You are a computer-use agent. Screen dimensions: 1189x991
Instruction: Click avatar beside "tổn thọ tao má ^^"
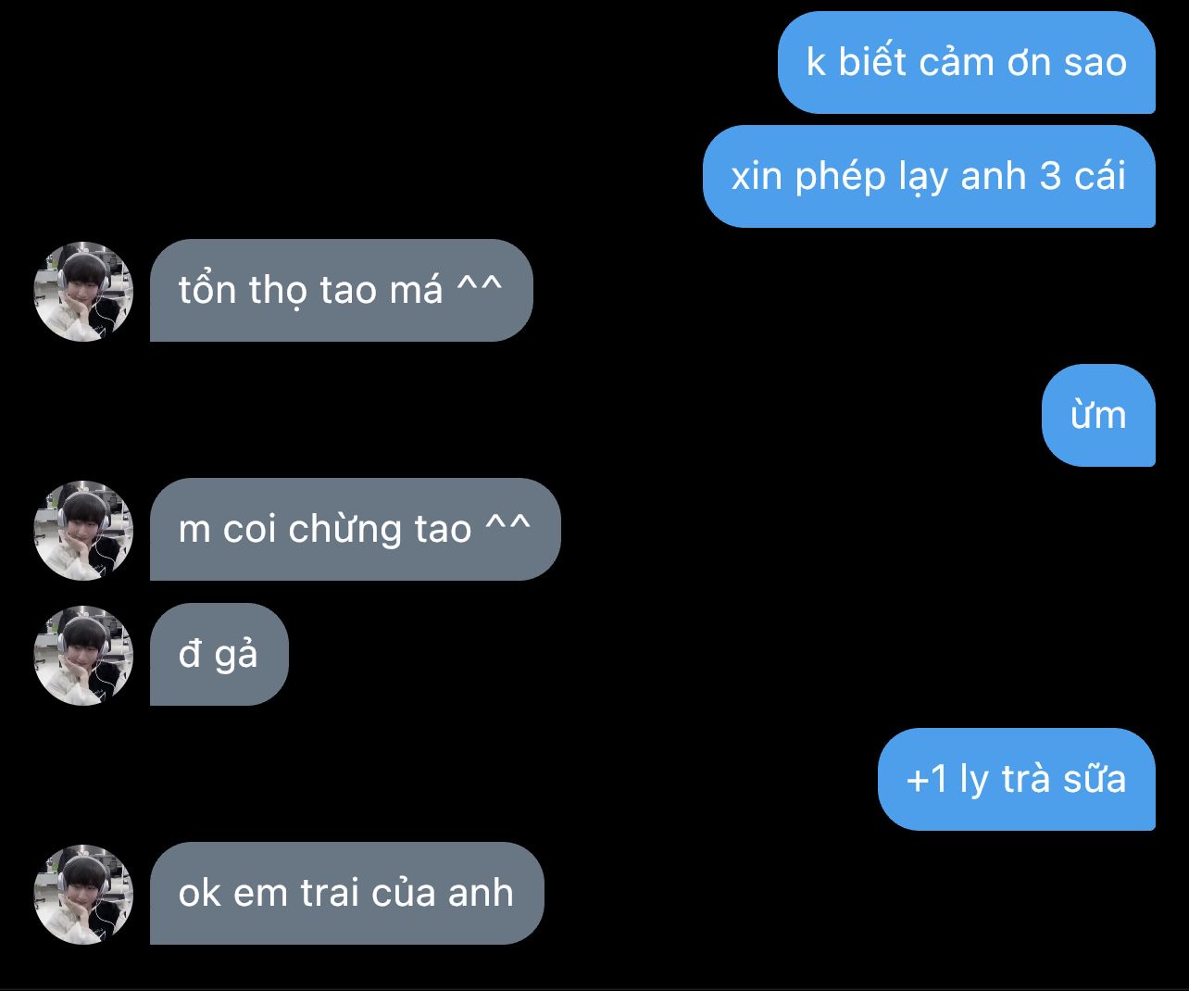coord(84,291)
